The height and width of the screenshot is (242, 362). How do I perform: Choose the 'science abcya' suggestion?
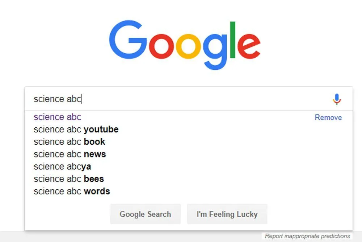click(x=62, y=167)
